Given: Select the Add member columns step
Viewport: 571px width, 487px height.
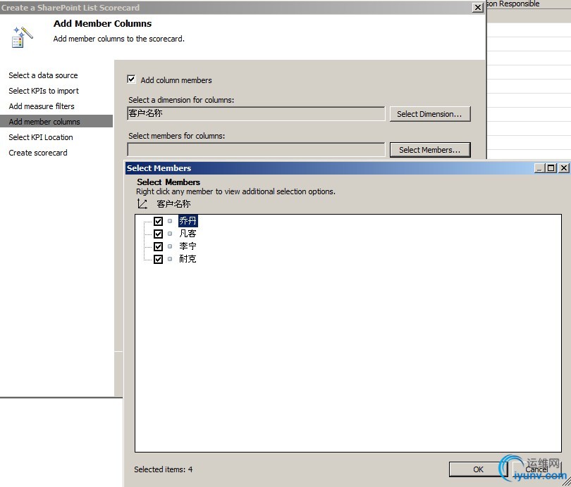Looking at the screenshot, I should pyautogui.click(x=56, y=121).
